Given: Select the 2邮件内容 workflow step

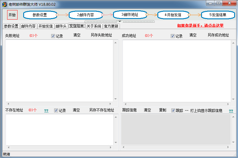Looking at the screenshot, I should 86,15.
